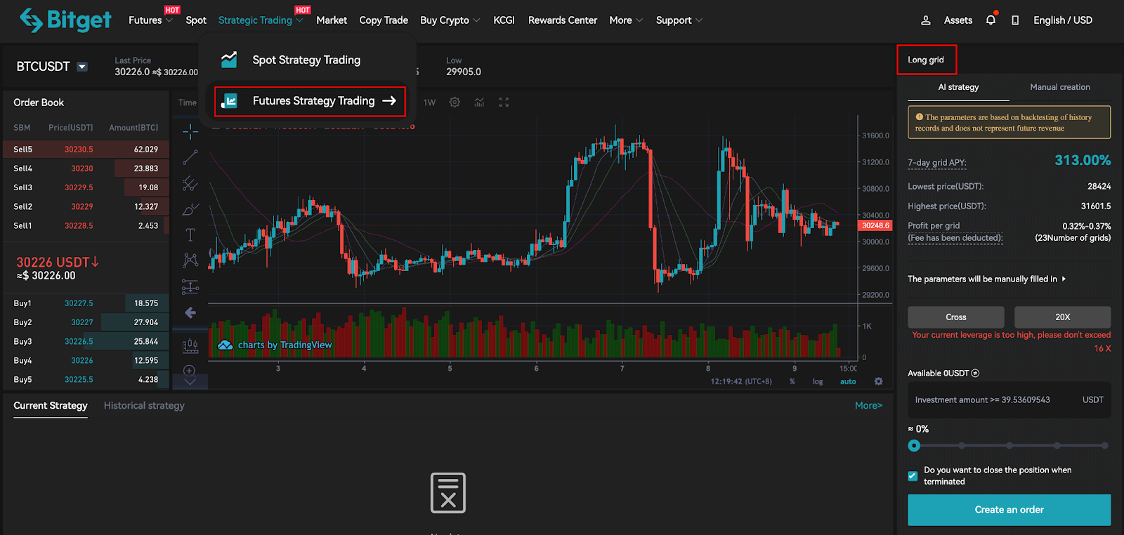Click the Investment amount input field
Viewport: 1124px width, 535px height.
pos(1009,399)
